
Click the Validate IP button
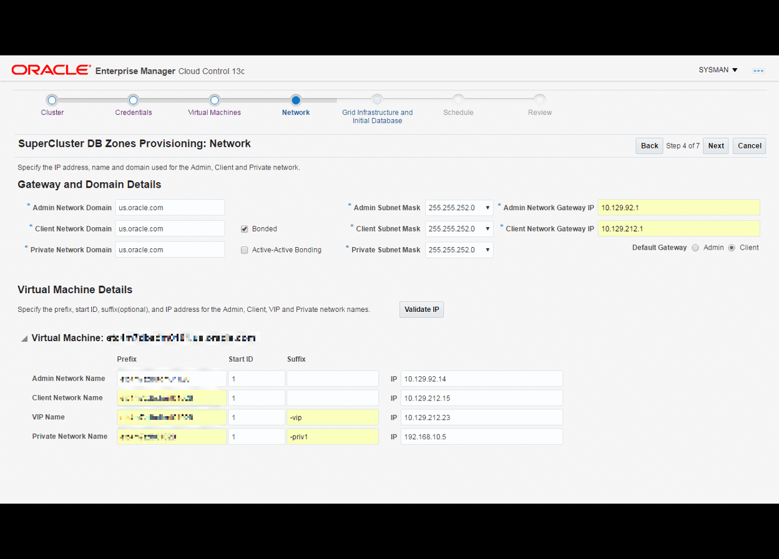pos(421,309)
